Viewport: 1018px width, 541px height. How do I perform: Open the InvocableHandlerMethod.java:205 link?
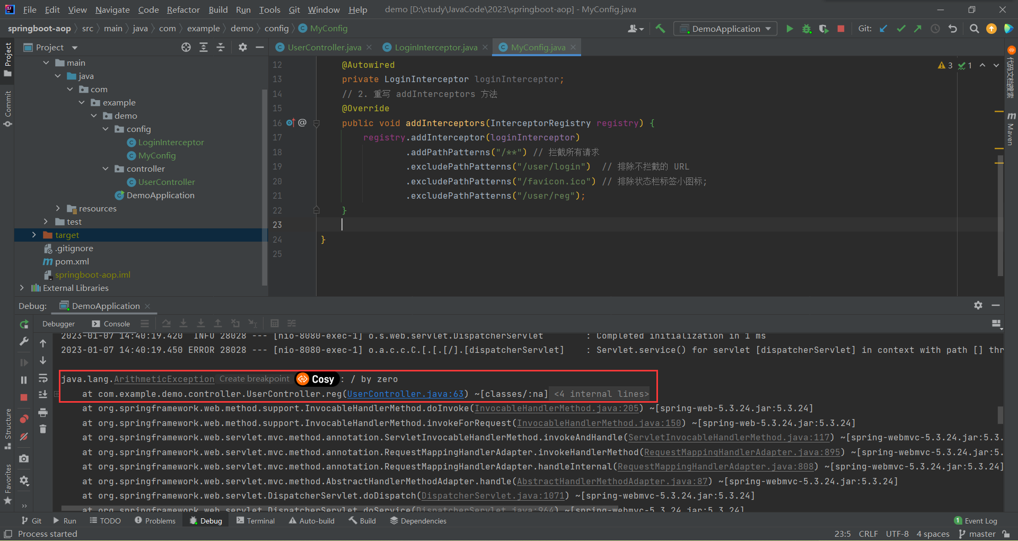click(x=556, y=408)
